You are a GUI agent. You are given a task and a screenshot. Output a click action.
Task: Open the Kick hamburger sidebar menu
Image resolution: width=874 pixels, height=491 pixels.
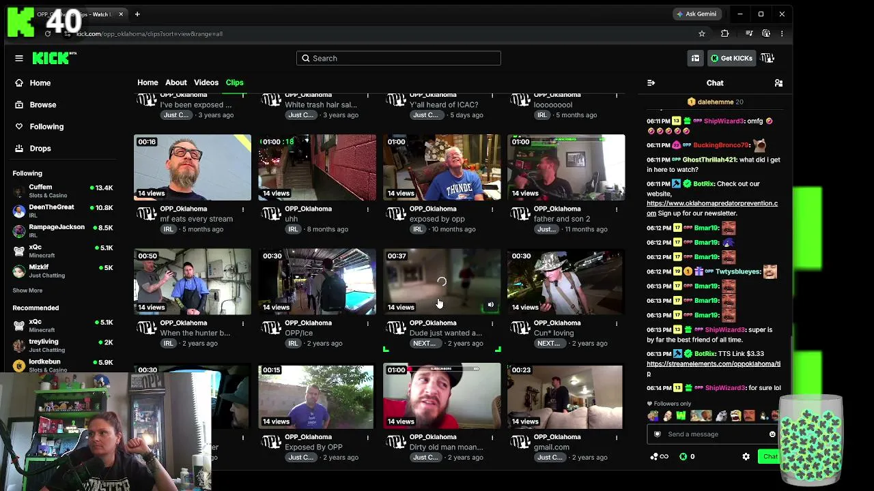pos(19,58)
